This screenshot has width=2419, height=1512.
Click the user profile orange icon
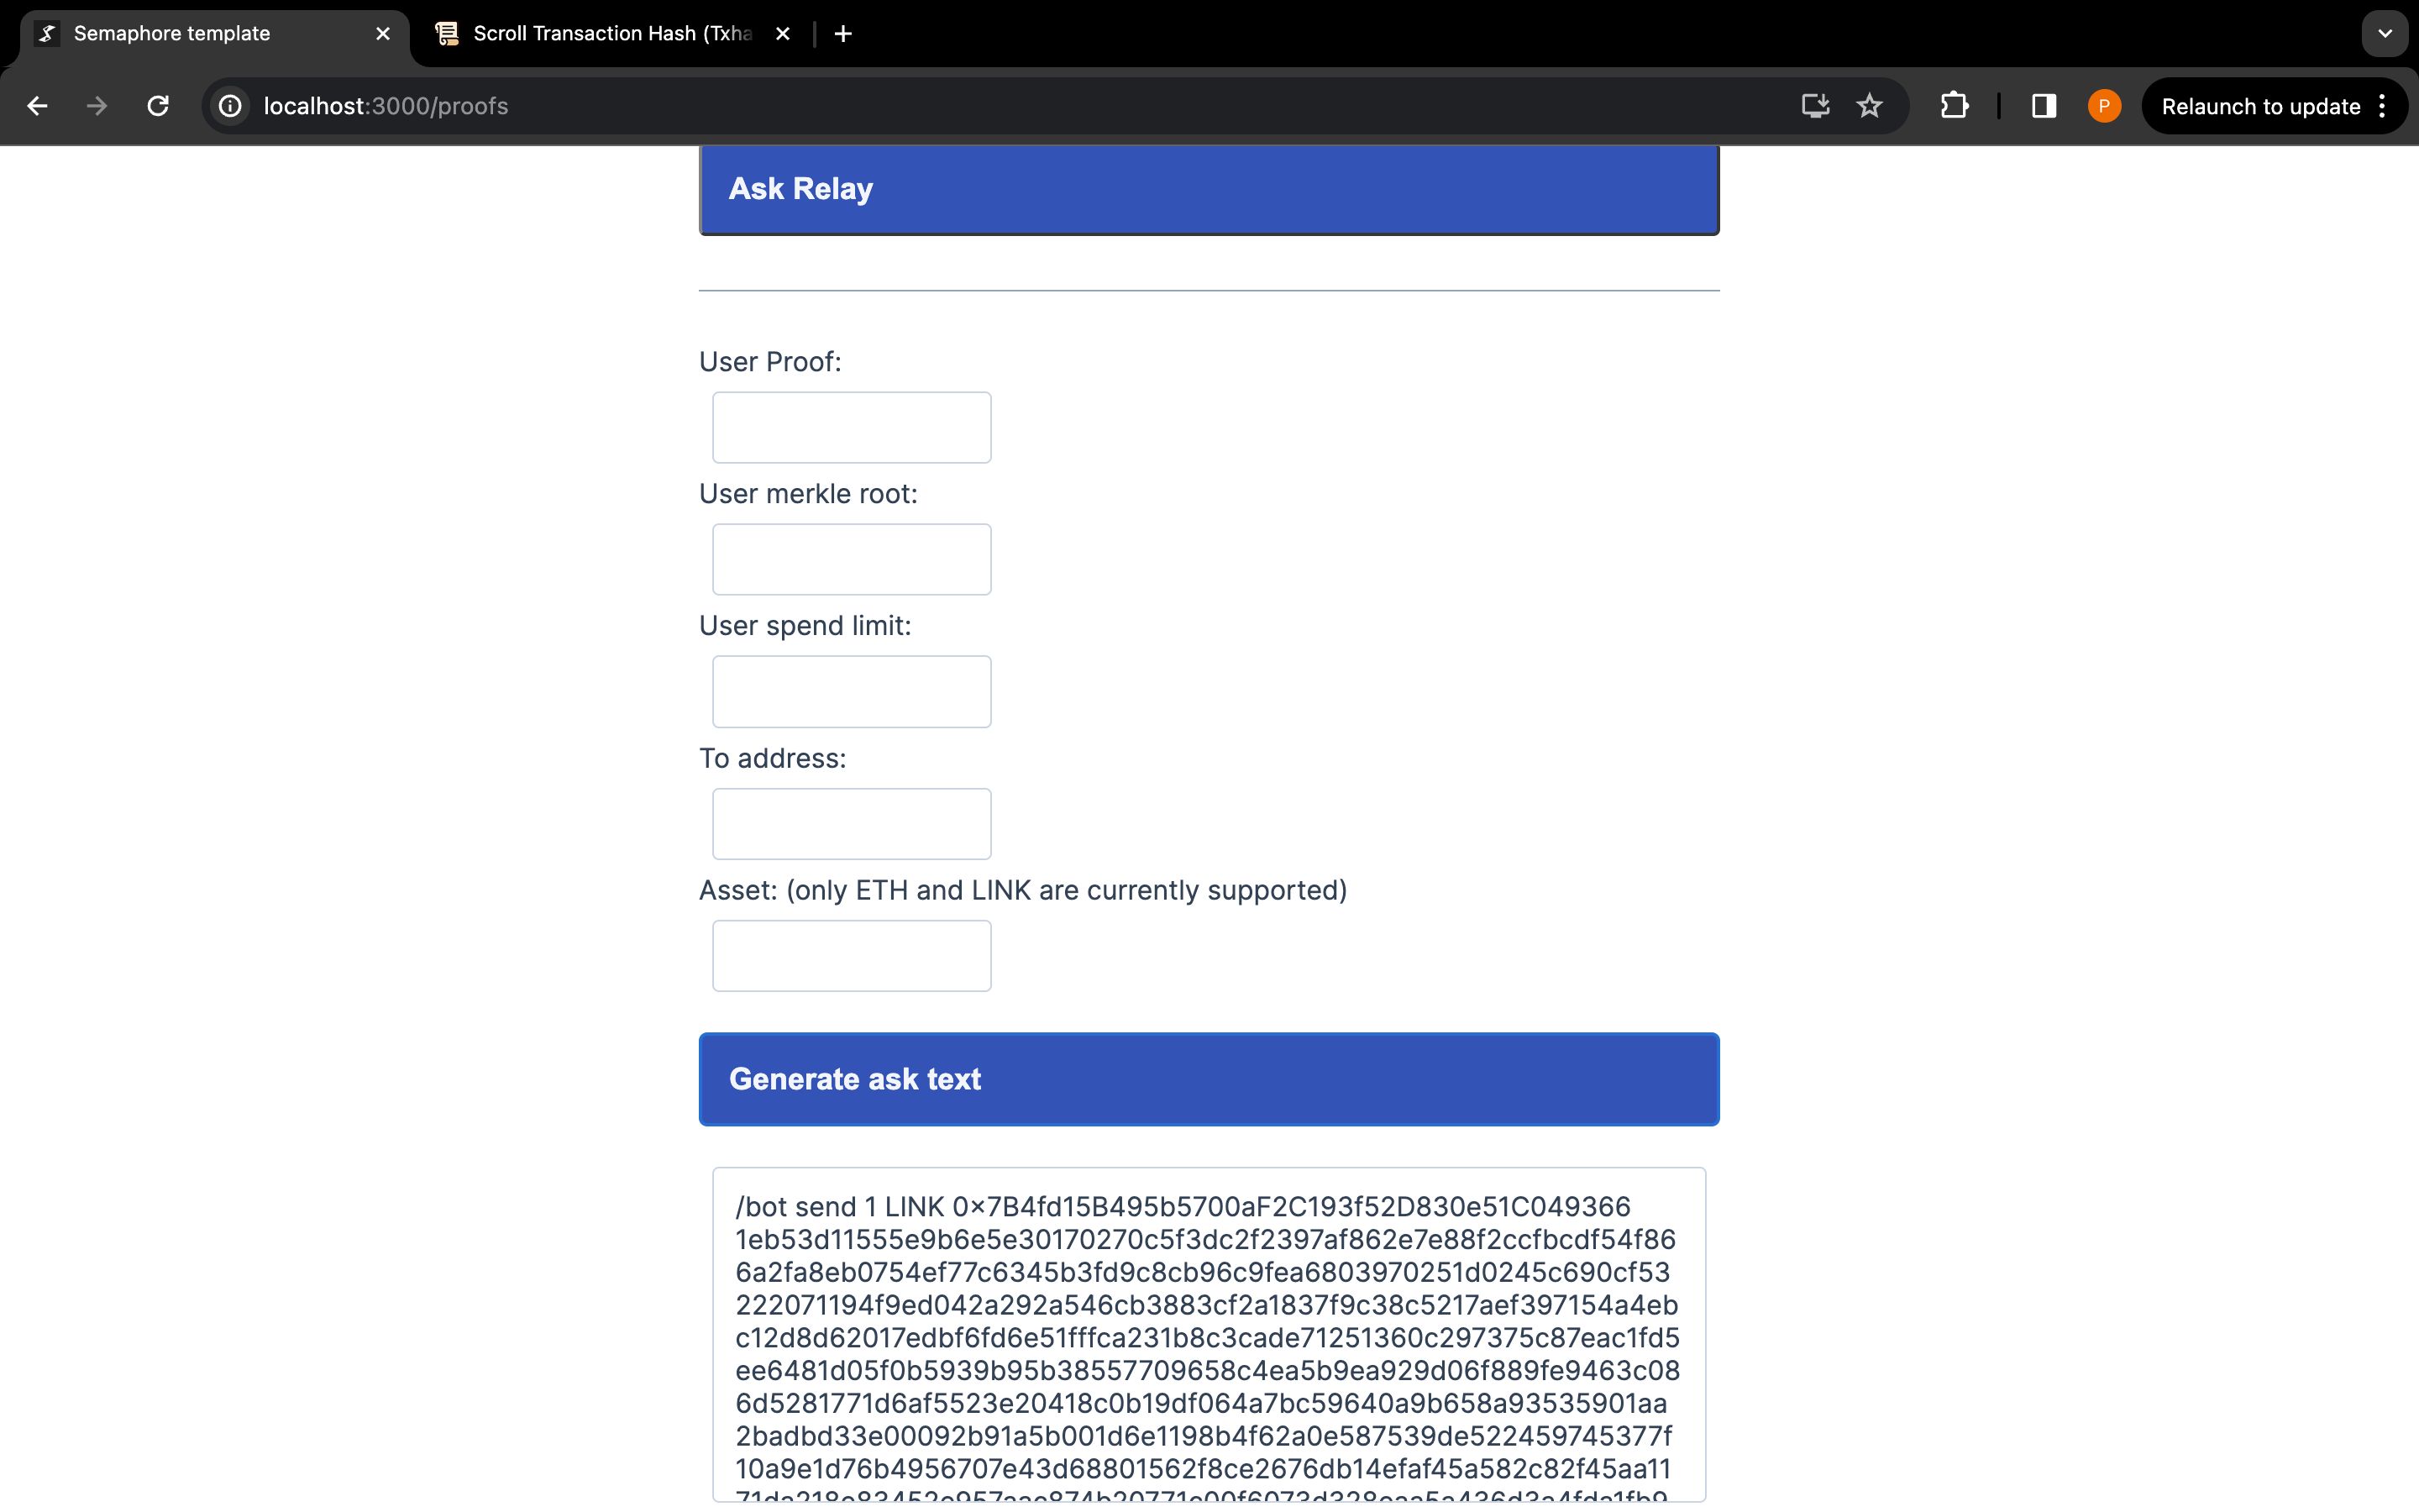(x=2104, y=106)
